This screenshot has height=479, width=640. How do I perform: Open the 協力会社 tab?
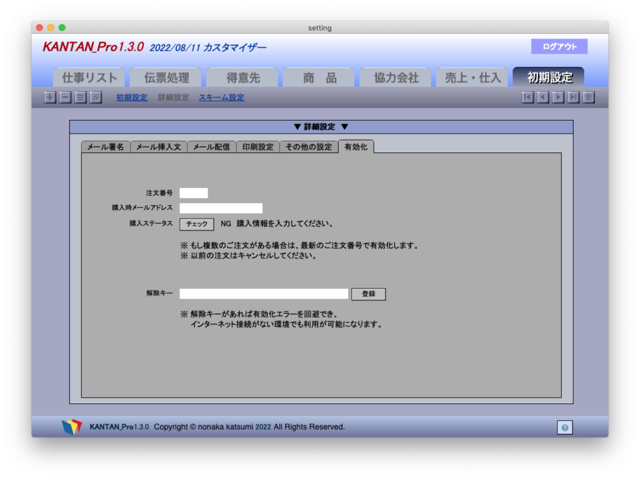pyautogui.click(x=396, y=77)
